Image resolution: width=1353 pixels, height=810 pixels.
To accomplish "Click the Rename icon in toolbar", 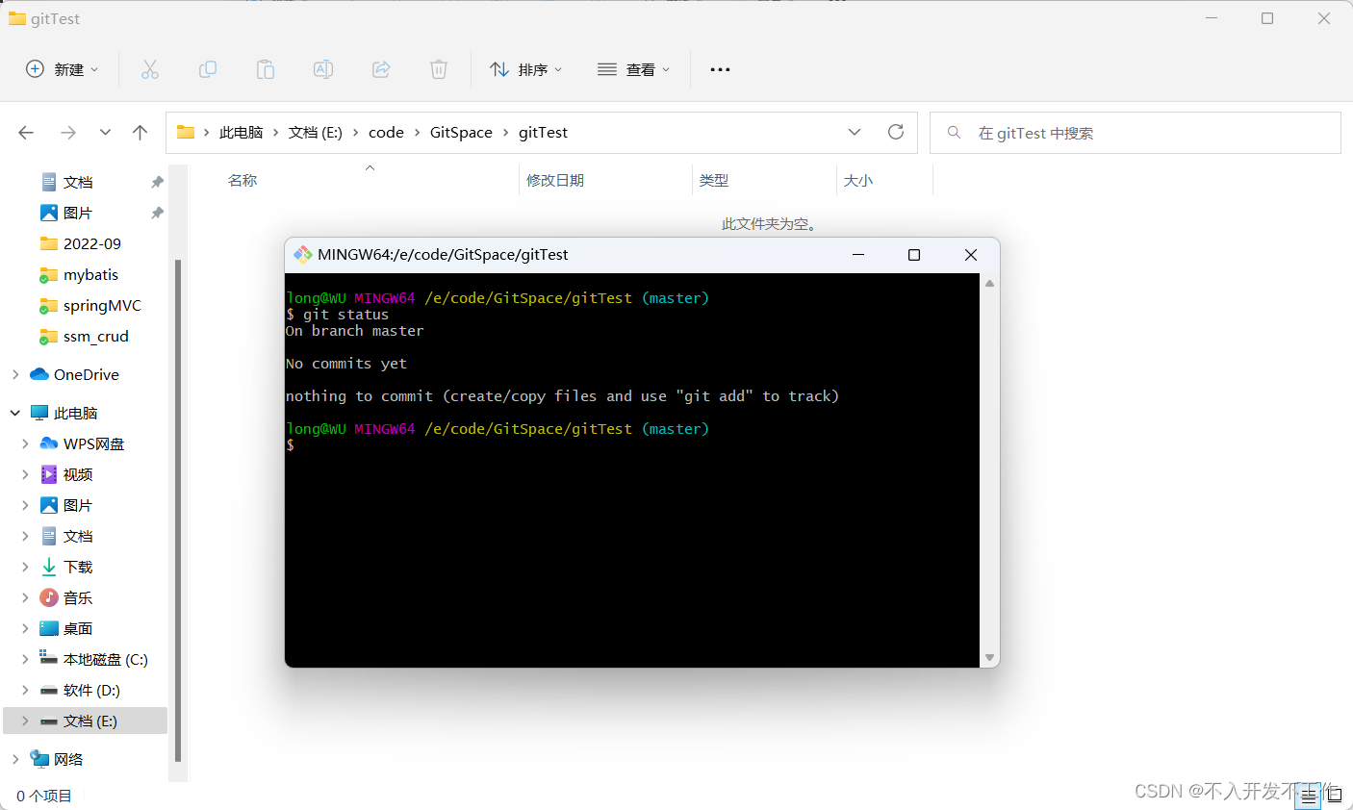I will pos(323,69).
